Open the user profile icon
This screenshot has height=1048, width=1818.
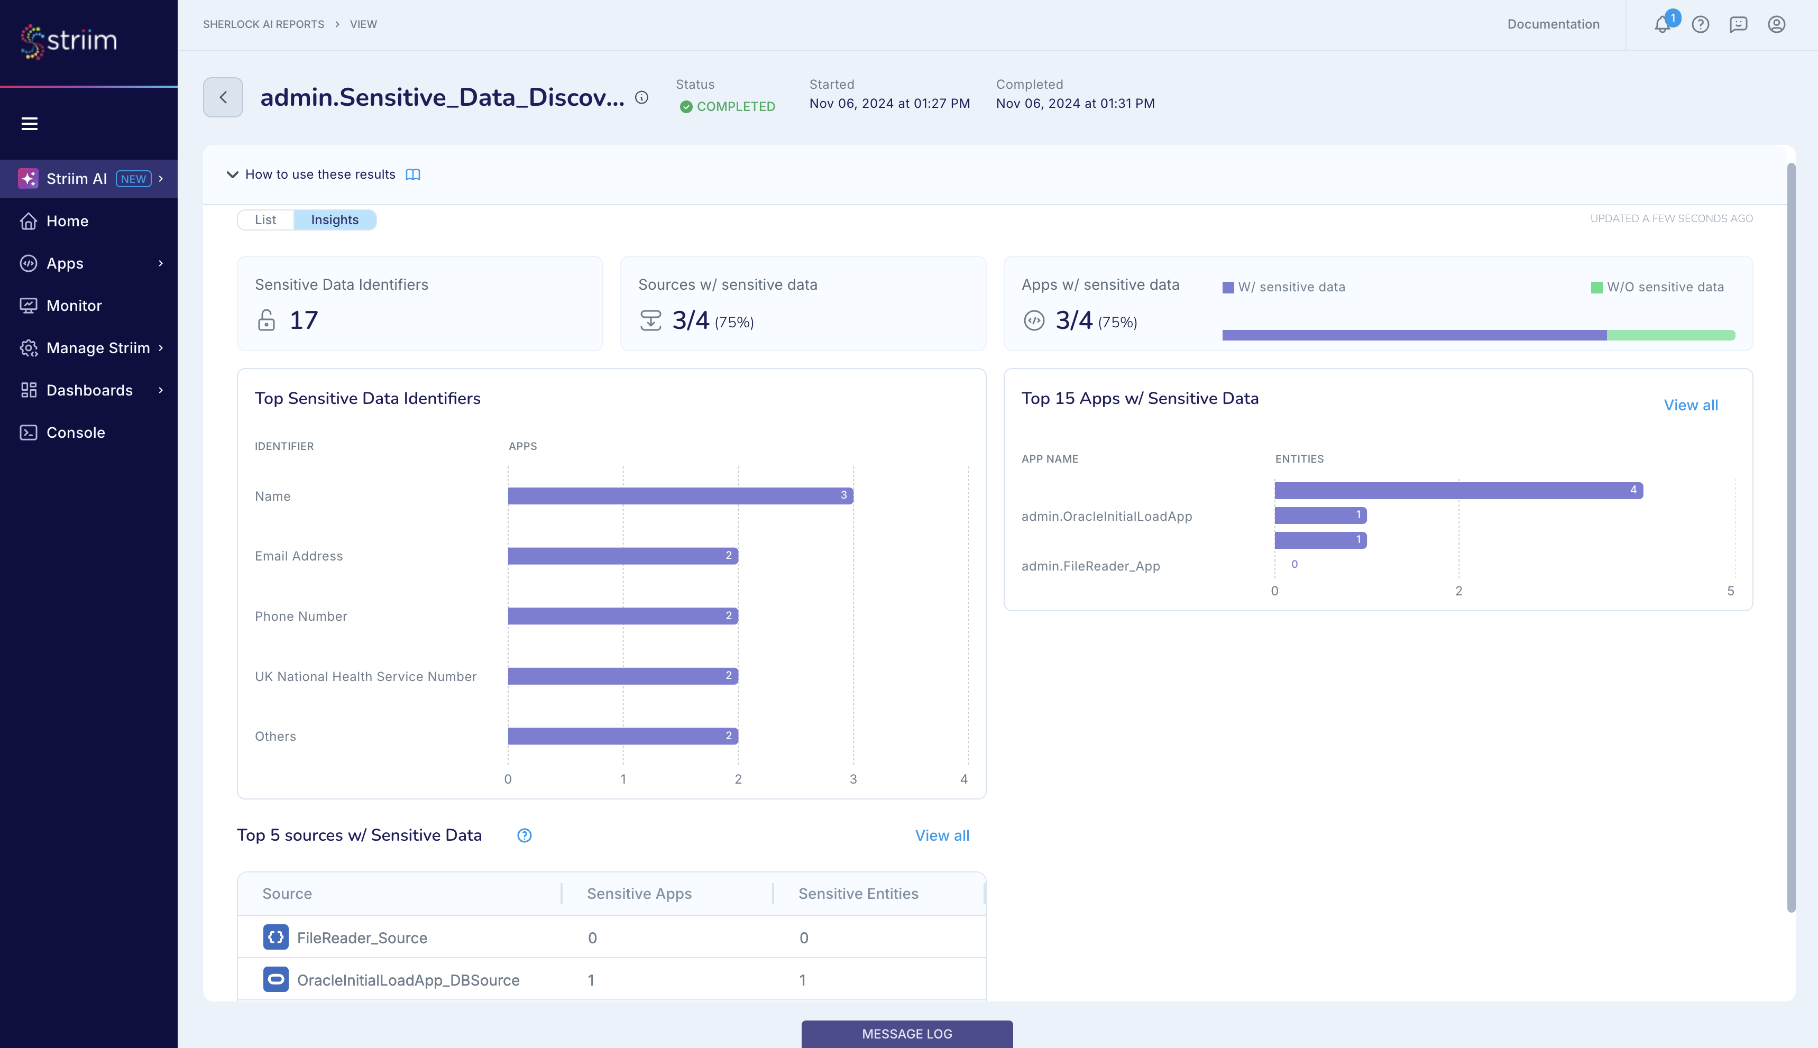point(1776,24)
